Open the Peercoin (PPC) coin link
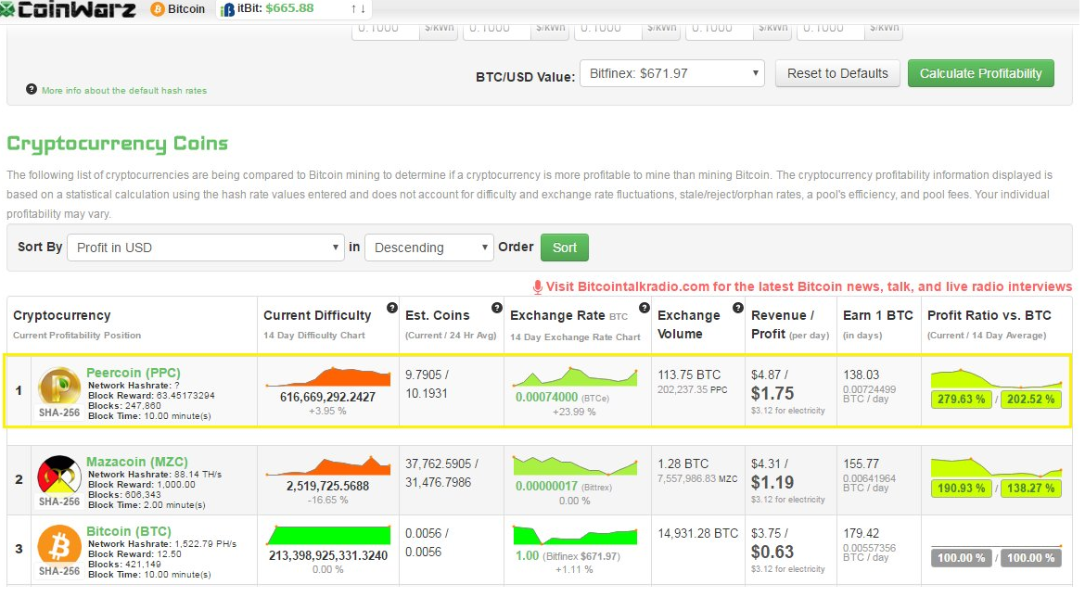This screenshot has height=597, width=1085. click(x=134, y=373)
